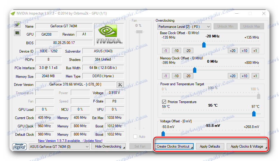
Task: Click Memory Clock Offset +1 button
Action: 255,76
